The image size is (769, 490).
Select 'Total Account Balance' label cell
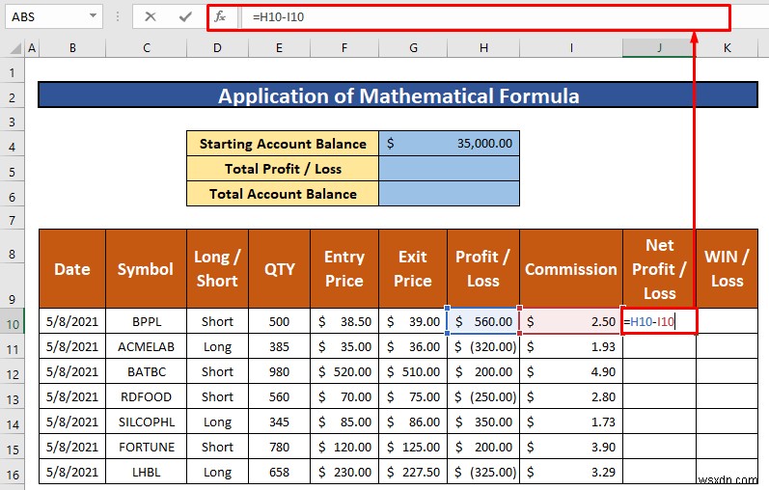click(283, 194)
